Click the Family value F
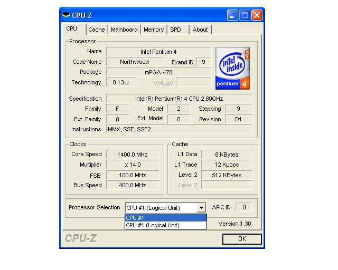 point(117,109)
